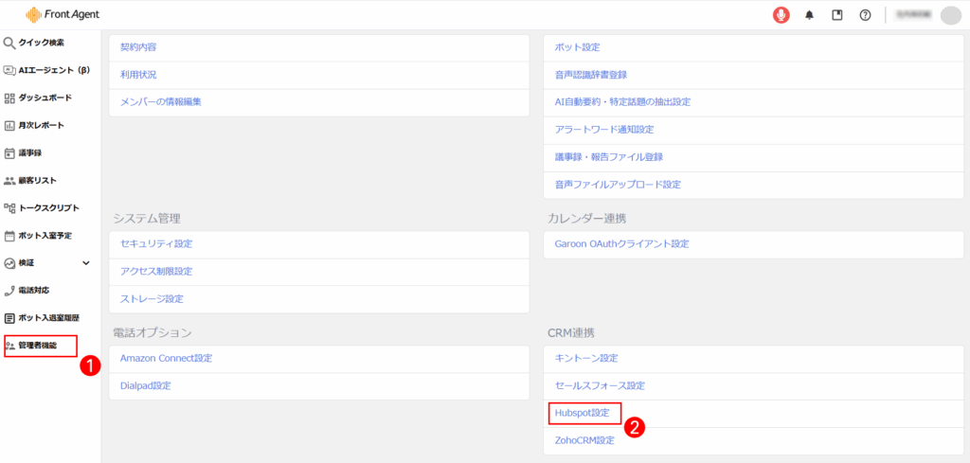The height and width of the screenshot is (463, 970).
Task: Expand the 検証 sidebar chevron
Action: click(x=86, y=262)
